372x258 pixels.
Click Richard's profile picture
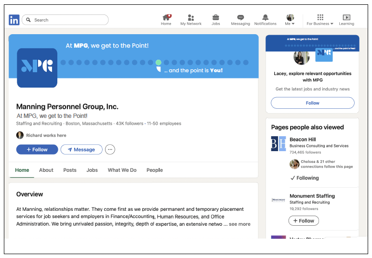[20, 135]
